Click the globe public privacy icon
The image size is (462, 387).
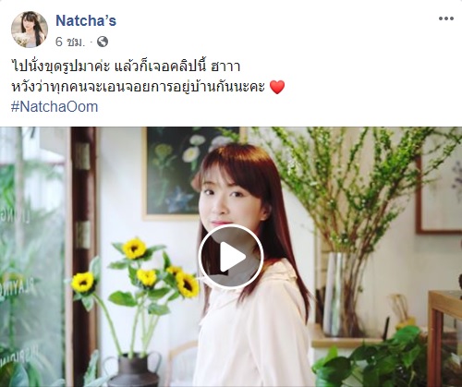pos(103,42)
